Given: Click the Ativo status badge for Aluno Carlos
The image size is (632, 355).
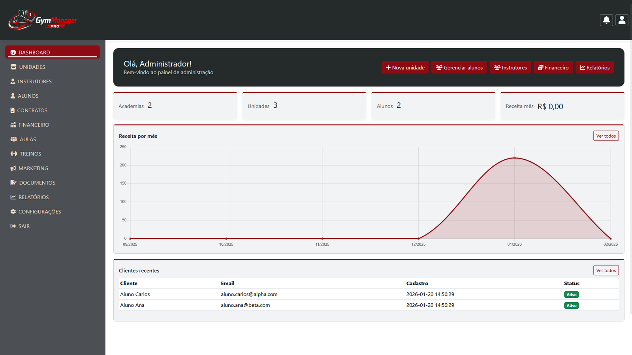Looking at the screenshot, I should [571, 294].
